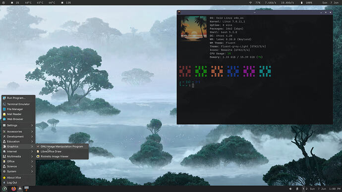Open Mail Reader from the menu
Viewport: 342px width, 192px height.
click(x=18, y=114)
